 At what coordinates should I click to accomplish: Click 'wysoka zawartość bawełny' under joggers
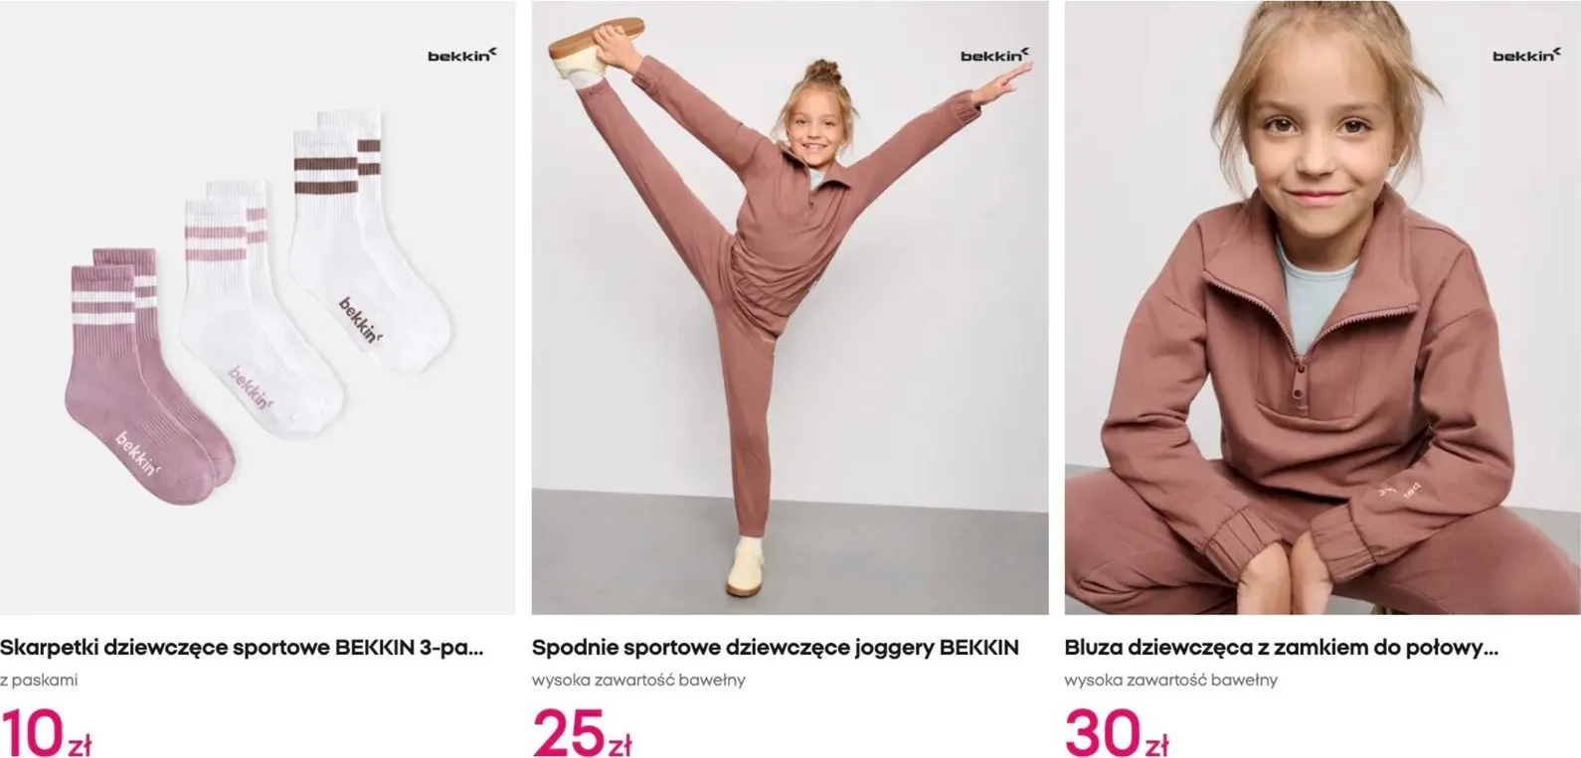pos(638,681)
